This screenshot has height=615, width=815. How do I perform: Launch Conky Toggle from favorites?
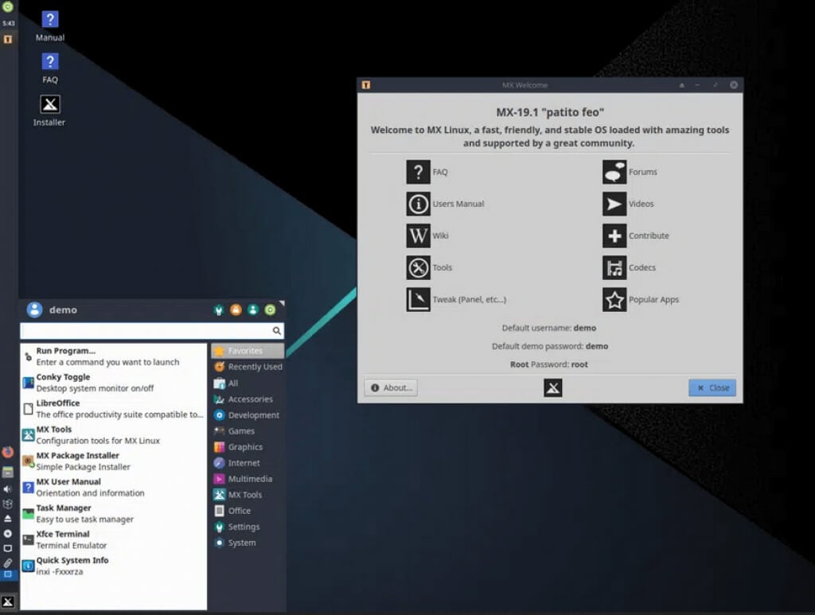(113, 383)
